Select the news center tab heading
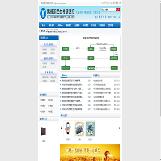Image resolution: width=161 pixels, height=161 pixels. click(64, 76)
